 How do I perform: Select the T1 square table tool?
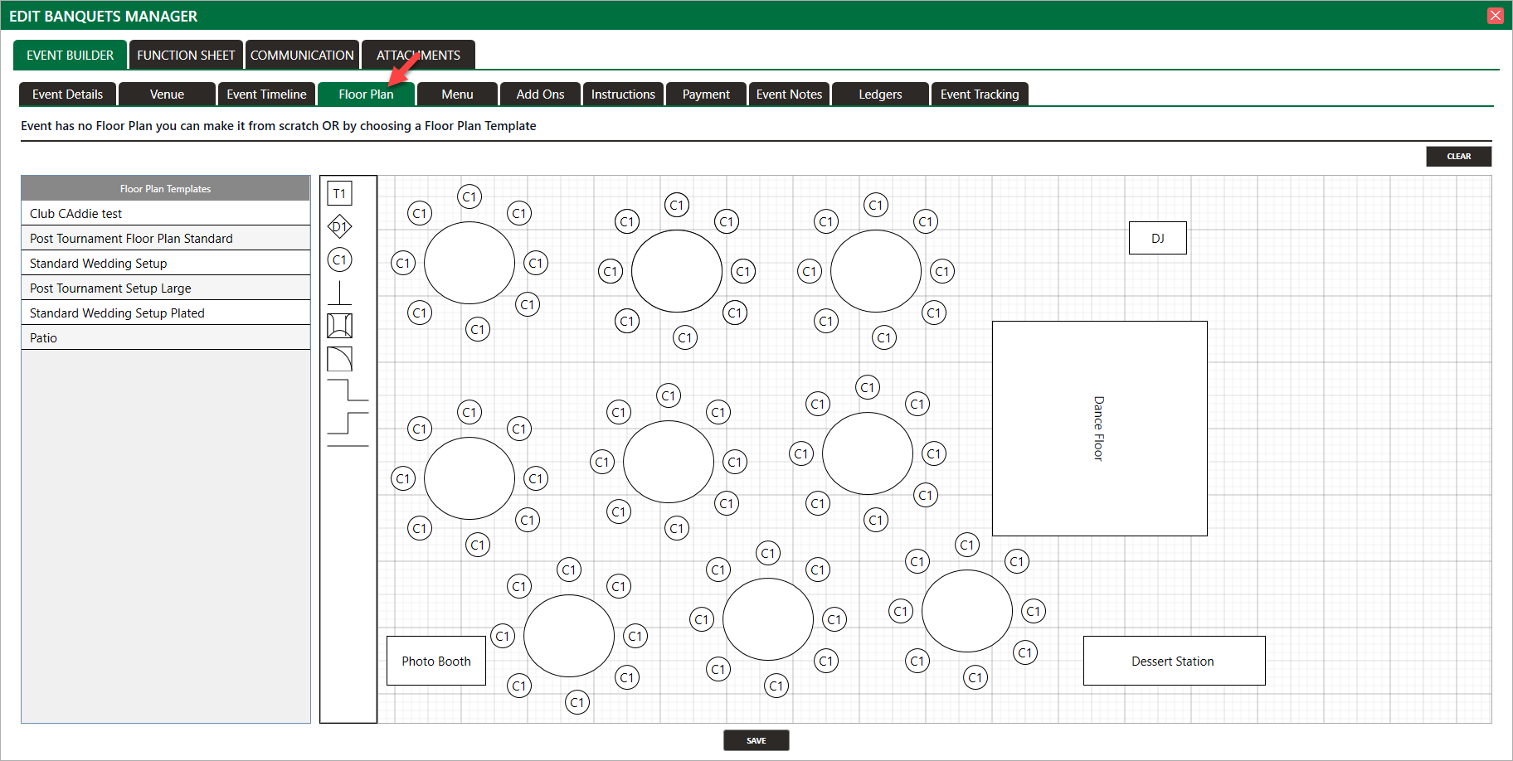[339, 194]
